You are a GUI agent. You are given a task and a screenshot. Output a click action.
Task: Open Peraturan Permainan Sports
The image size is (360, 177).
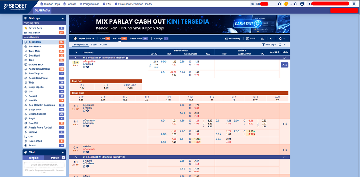coord(133,4)
